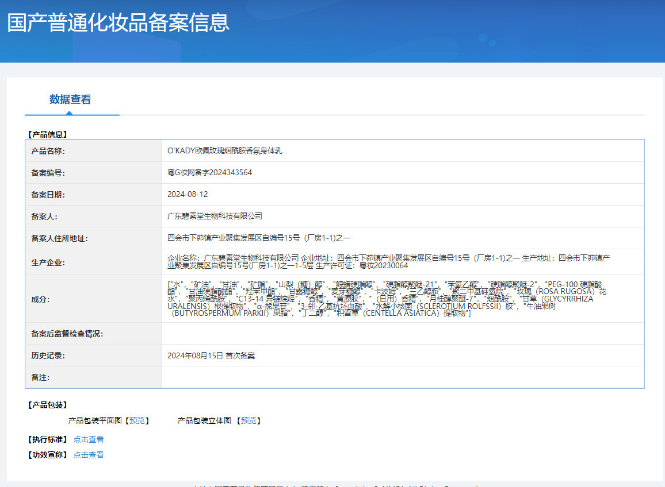Open 点击查看 link for 功效宣称
This screenshot has width=665, height=487.
pos(89,455)
